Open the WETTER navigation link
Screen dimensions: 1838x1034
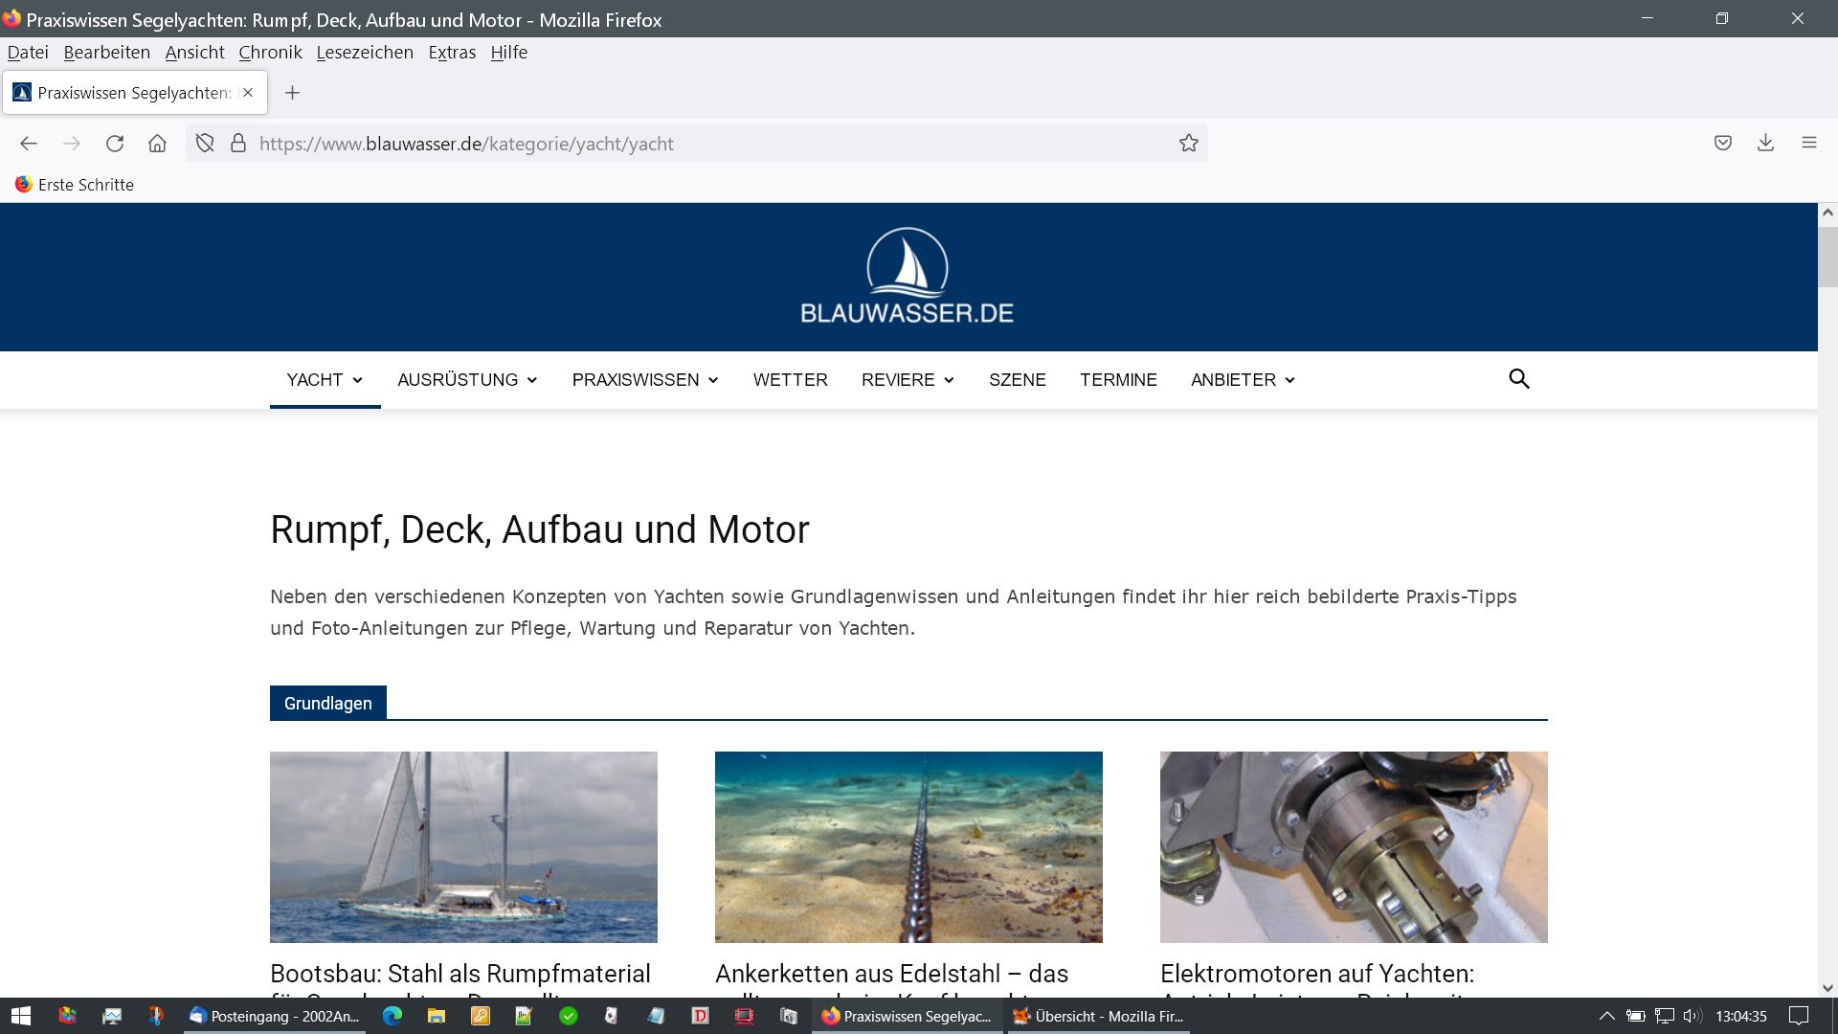(x=790, y=380)
